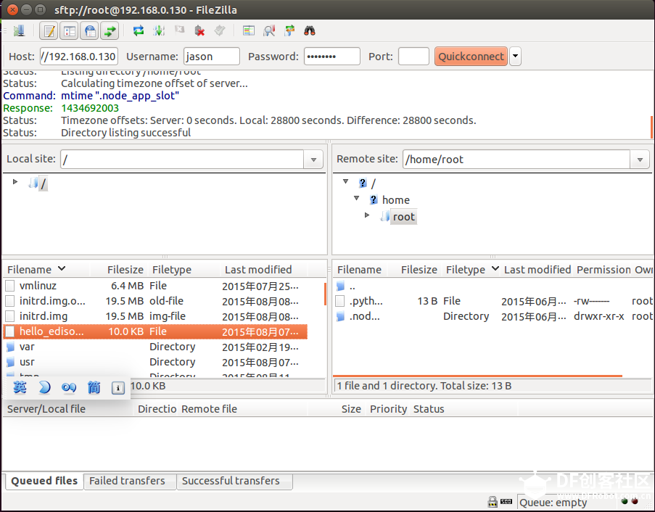Search files with binoculars icon

(x=310, y=30)
